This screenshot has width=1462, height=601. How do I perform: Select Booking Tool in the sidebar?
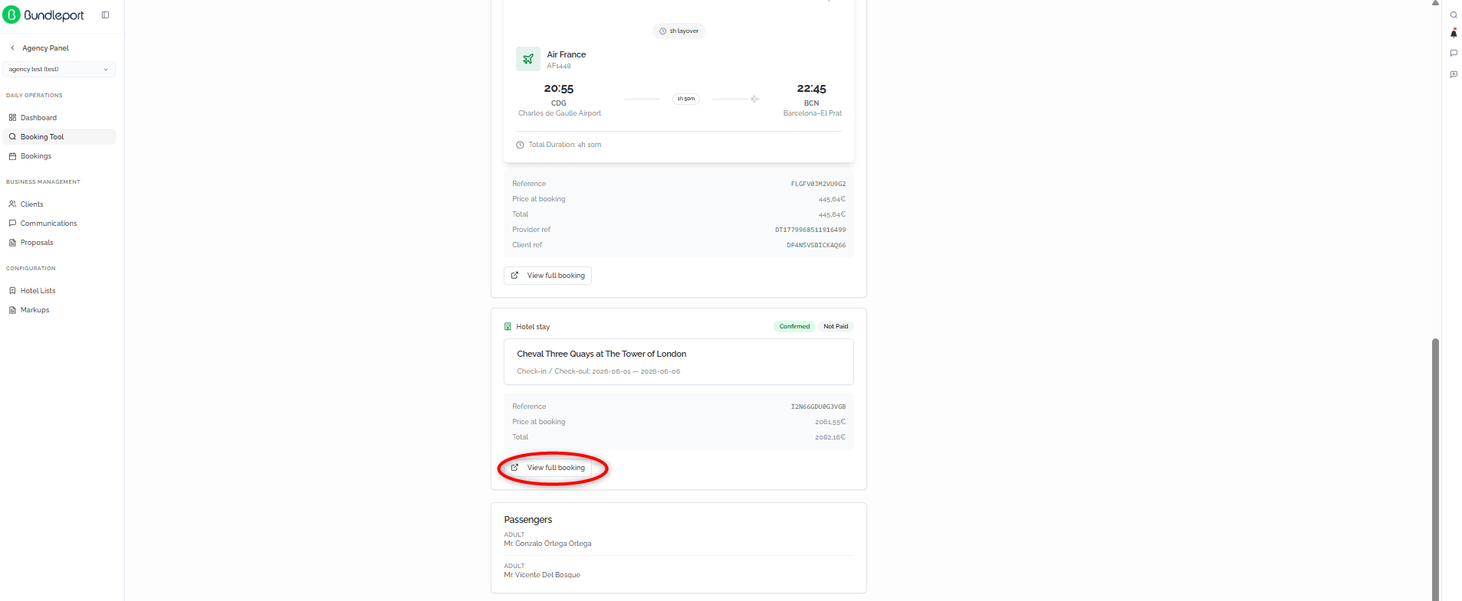[59, 137]
